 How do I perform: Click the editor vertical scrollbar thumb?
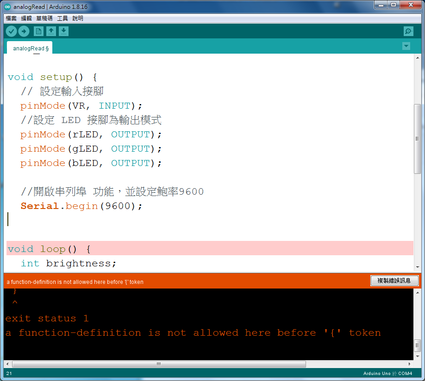(417, 139)
